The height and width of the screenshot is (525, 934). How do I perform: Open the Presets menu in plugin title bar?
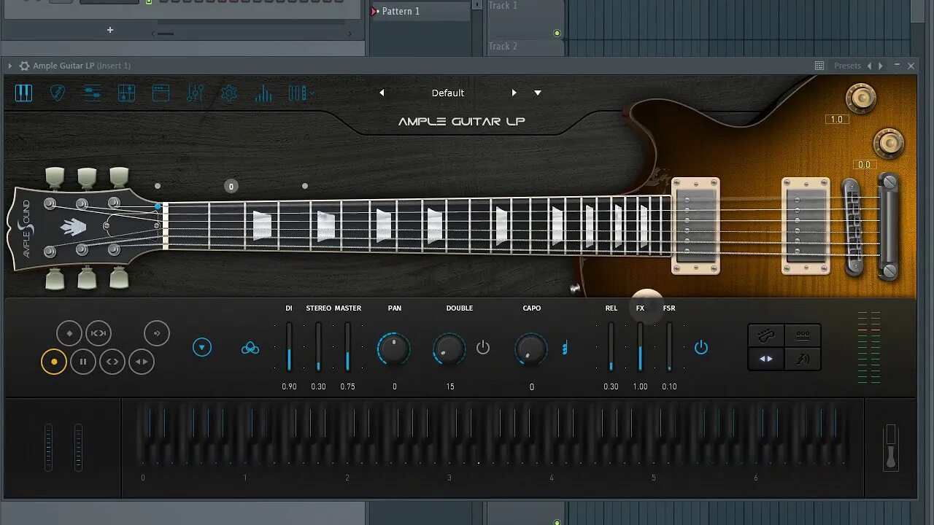pyautogui.click(x=847, y=66)
